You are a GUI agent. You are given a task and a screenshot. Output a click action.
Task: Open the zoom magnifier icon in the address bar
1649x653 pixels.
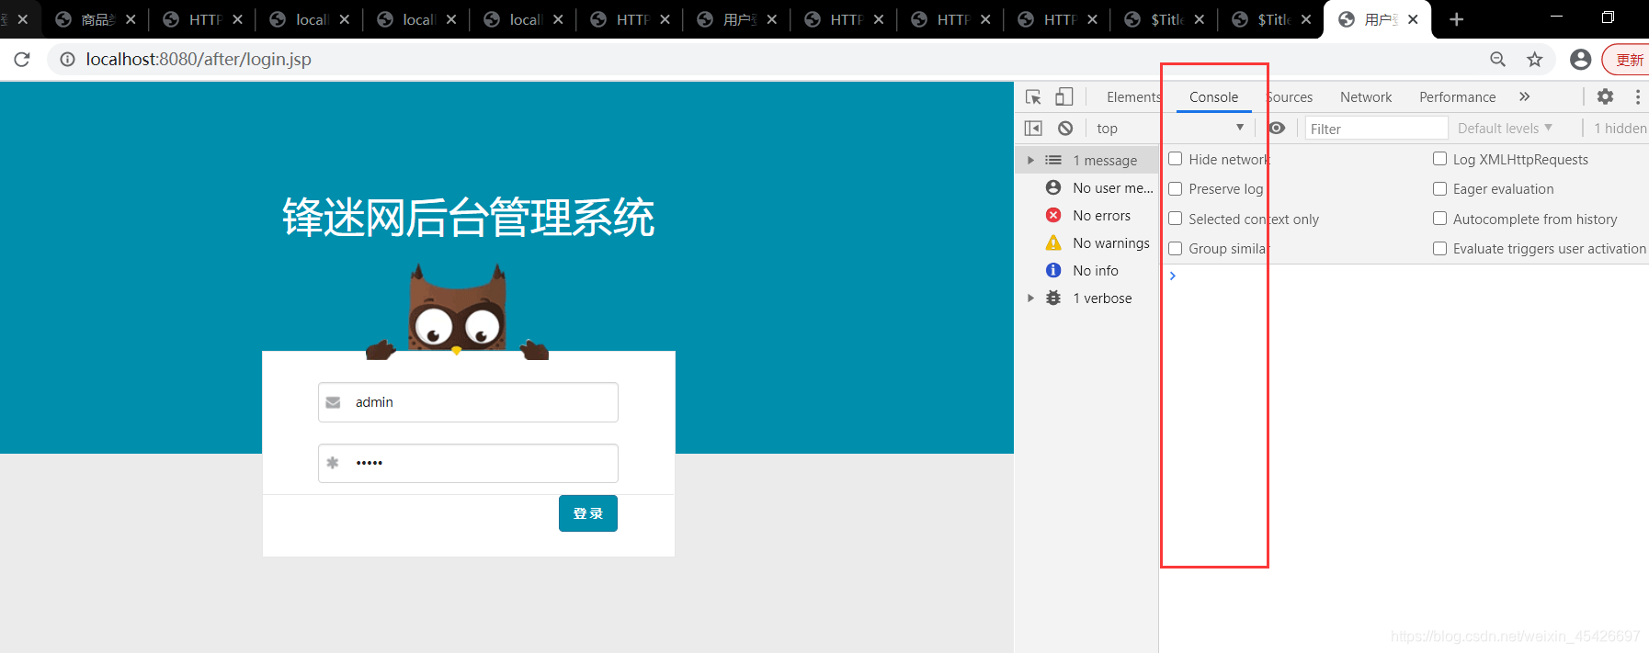click(1497, 60)
